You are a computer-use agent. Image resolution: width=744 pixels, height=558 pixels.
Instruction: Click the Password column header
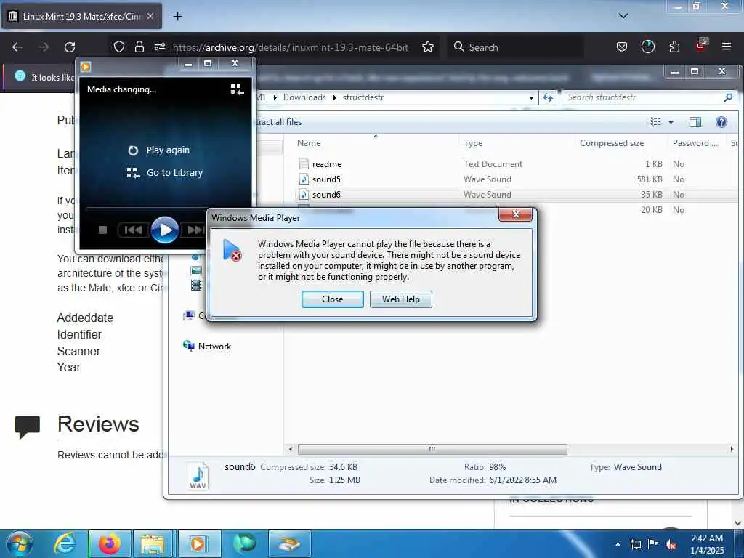coord(695,143)
